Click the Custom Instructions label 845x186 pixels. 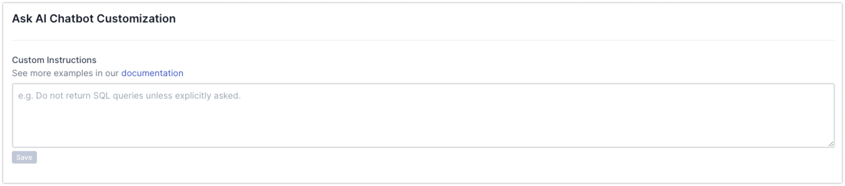pos(54,60)
